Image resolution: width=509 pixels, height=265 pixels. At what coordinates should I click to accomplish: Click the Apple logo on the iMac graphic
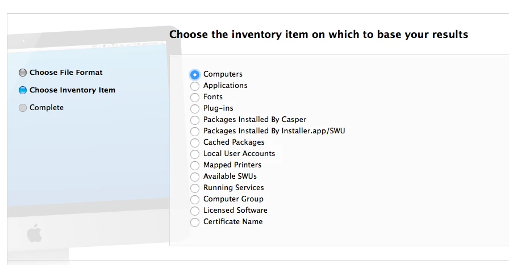[x=35, y=233]
